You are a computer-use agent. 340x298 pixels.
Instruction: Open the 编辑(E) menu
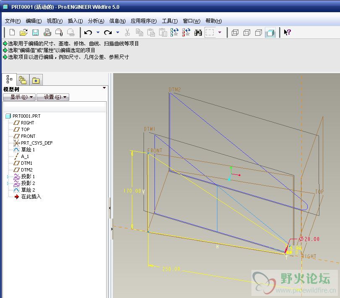(34, 21)
